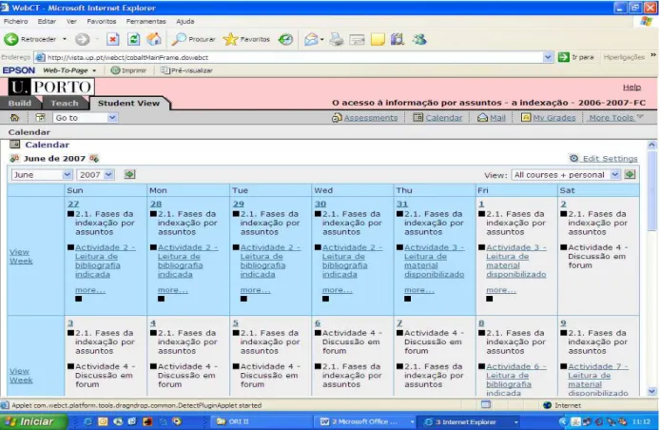Click the address URL field
Image resolution: width=660 pixels, height=430 pixels.
pos(293,57)
